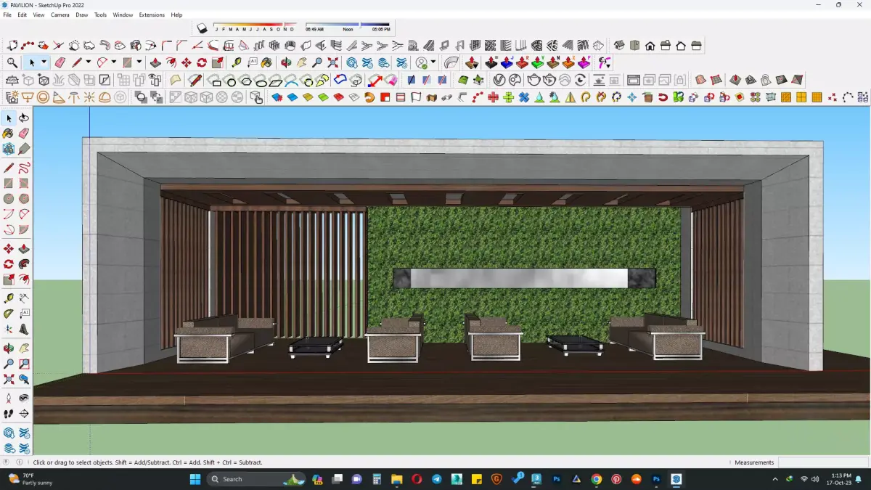The width and height of the screenshot is (871, 490).
Task: Click the Search magnifier toolbar icon
Action: tap(12, 62)
